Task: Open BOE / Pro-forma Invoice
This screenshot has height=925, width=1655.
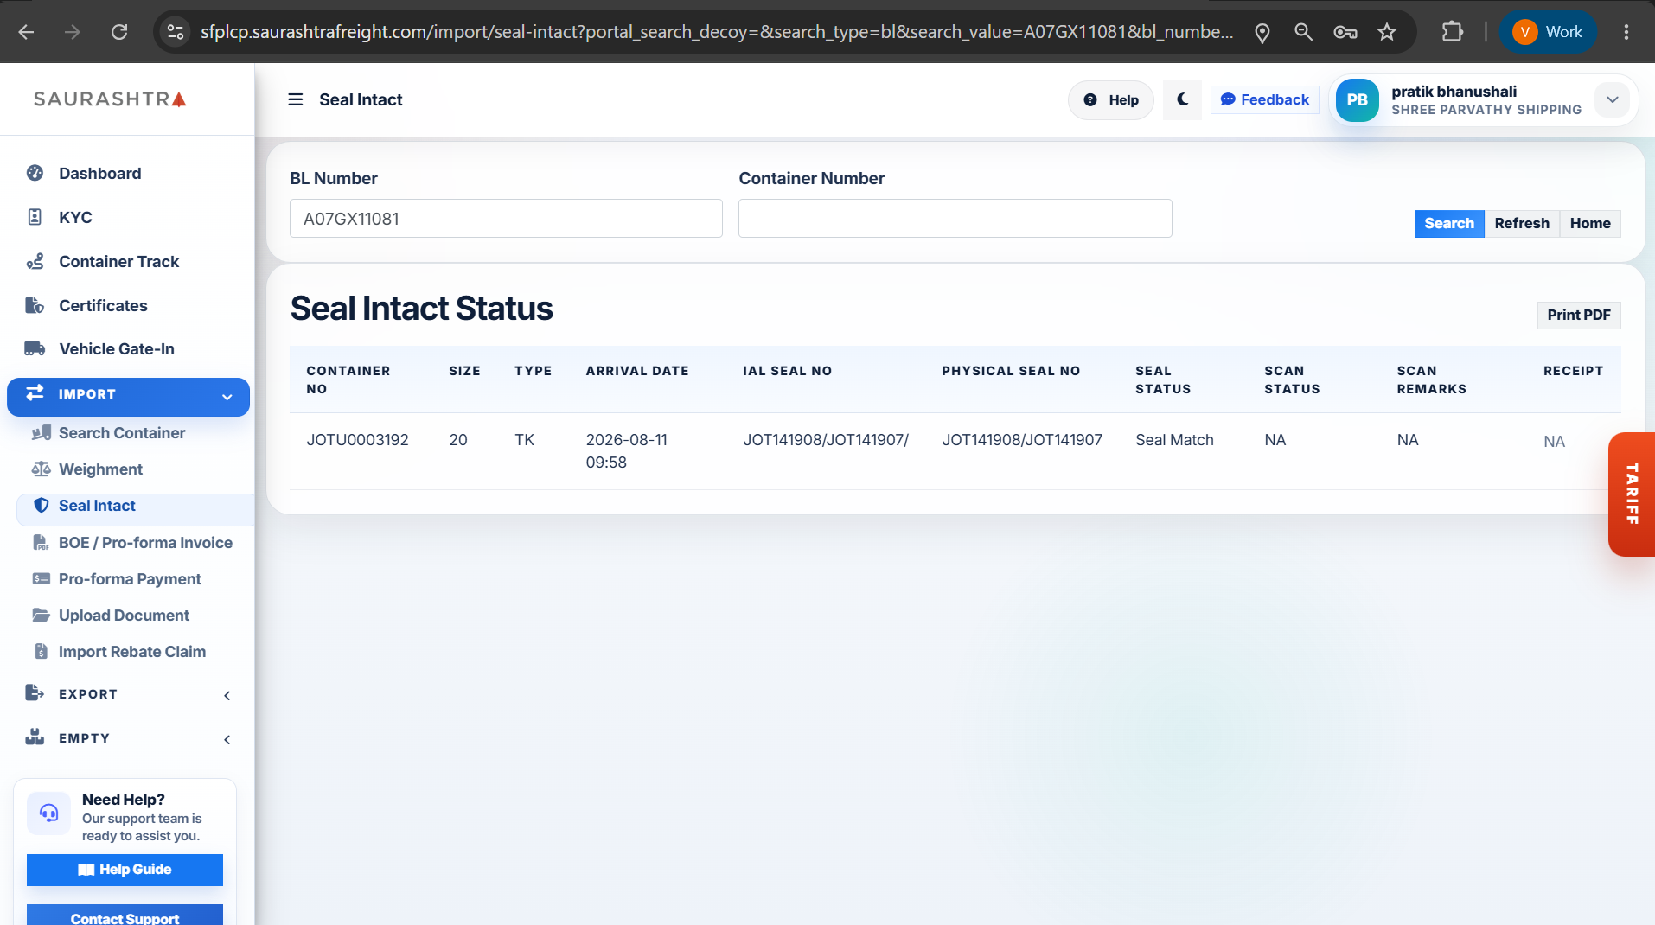Action: tap(145, 542)
